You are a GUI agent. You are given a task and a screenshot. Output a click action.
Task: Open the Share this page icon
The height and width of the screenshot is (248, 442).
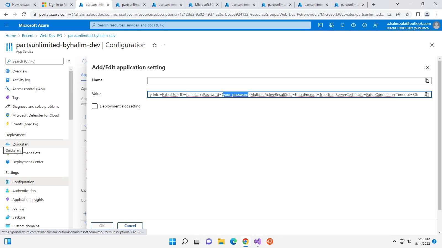coord(398,14)
